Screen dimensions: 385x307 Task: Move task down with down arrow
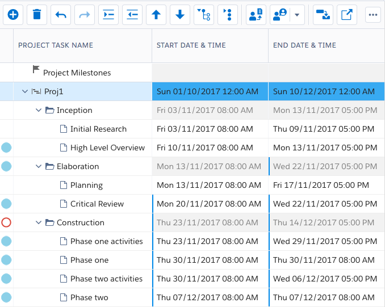coord(180,15)
